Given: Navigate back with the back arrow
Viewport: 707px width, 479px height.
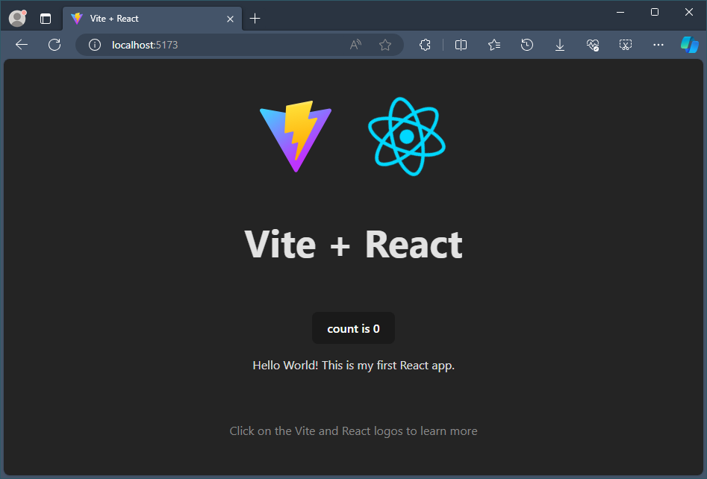Looking at the screenshot, I should tap(21, 45).
